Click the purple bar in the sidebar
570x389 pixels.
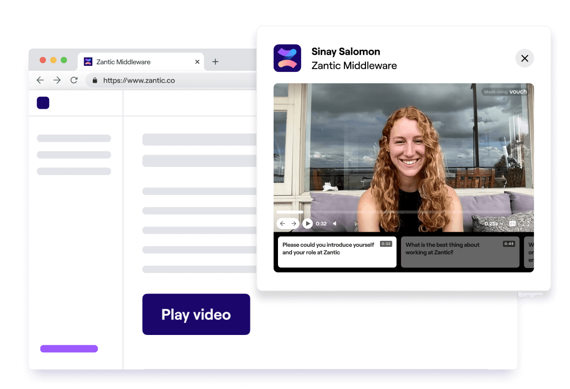point(69,348)
